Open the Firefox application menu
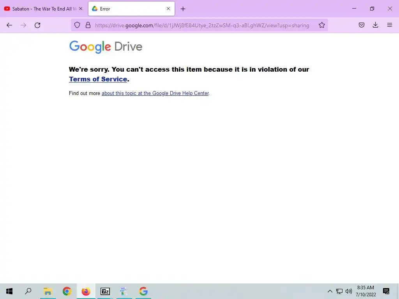Screen dimensions: 399x299 click(390, 25)
